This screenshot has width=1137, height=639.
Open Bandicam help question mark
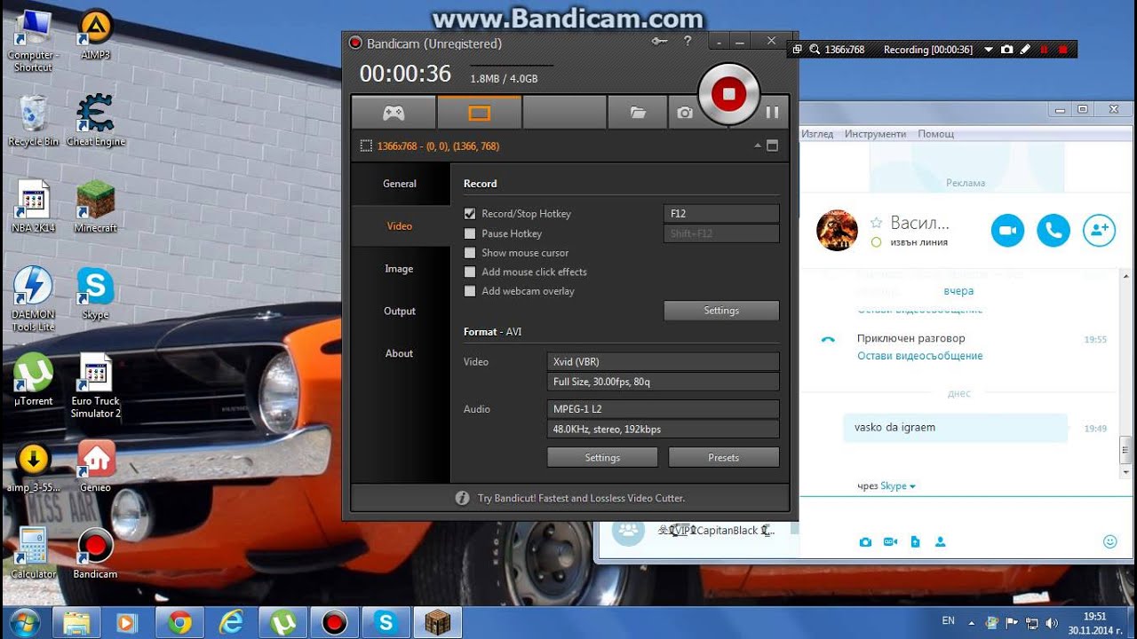pyautogui.click(x=688, y=41)
